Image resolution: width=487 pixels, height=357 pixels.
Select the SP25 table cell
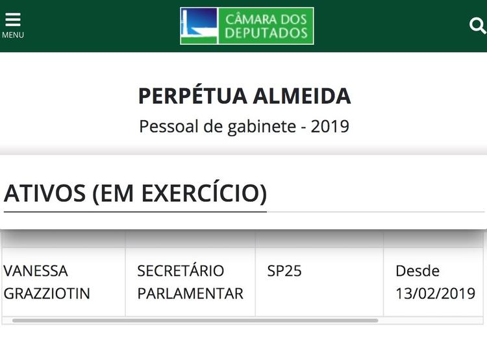pyautogui.click(x=284, y=271)
